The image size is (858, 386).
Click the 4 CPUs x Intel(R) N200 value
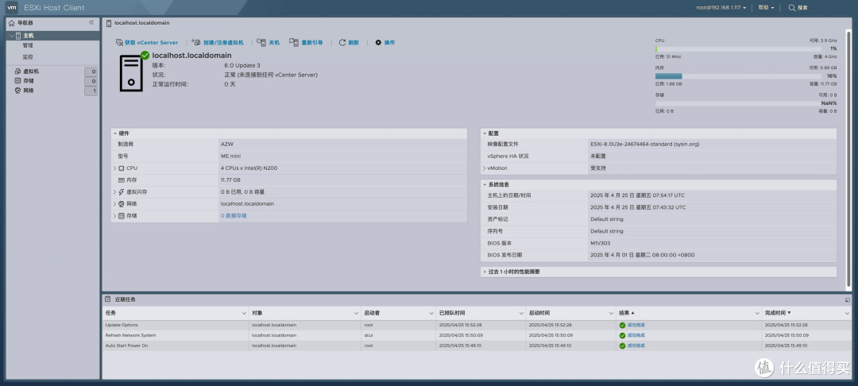(x=249, y=168)
